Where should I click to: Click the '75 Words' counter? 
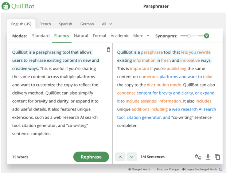click(20, 157)
